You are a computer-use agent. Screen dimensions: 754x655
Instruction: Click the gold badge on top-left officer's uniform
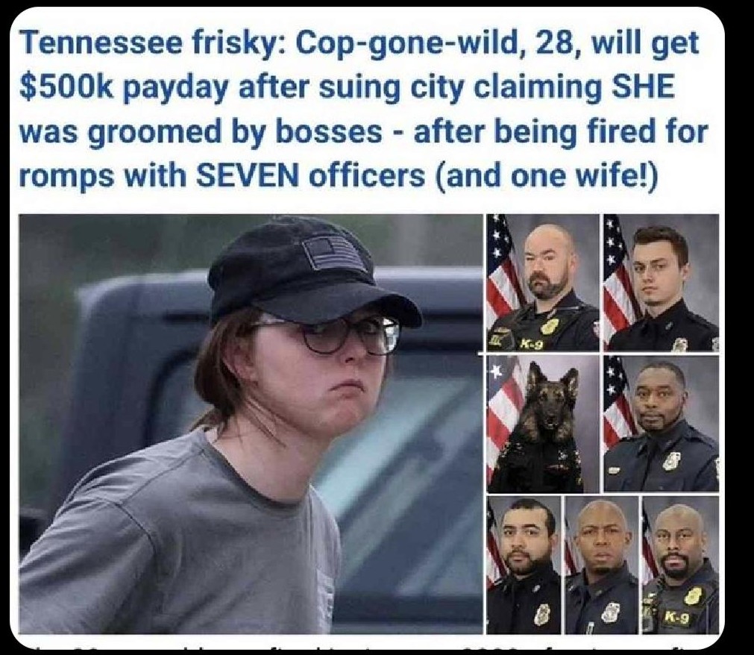[x=548, y=327]
